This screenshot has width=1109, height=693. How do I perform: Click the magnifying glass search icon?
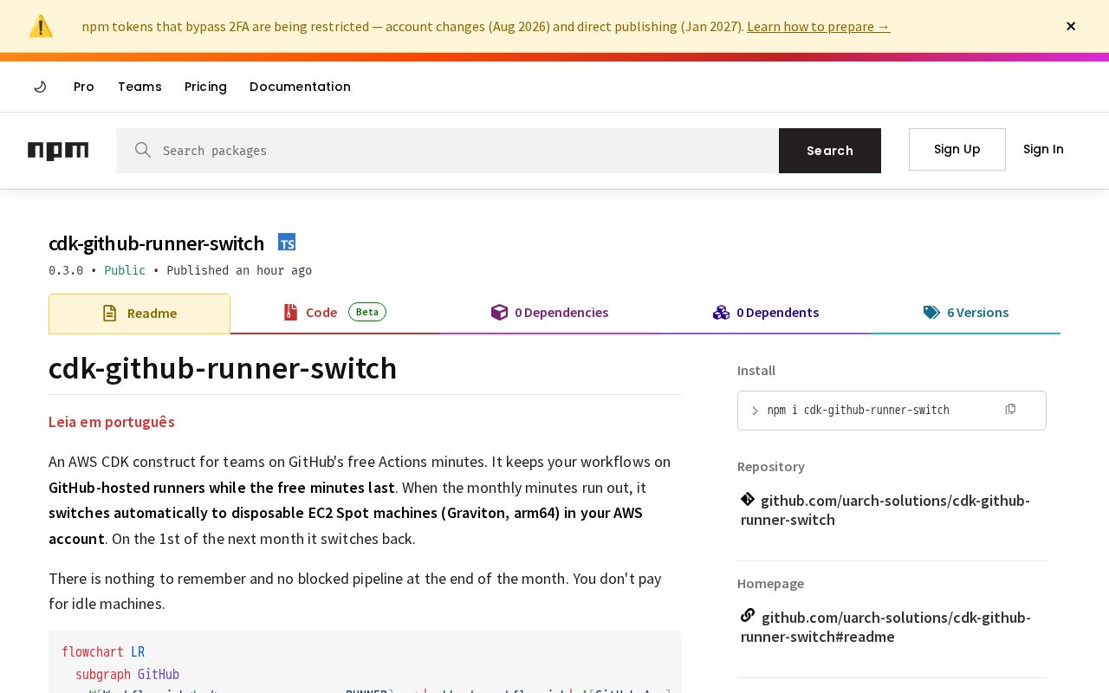click(x=143, y=150)
